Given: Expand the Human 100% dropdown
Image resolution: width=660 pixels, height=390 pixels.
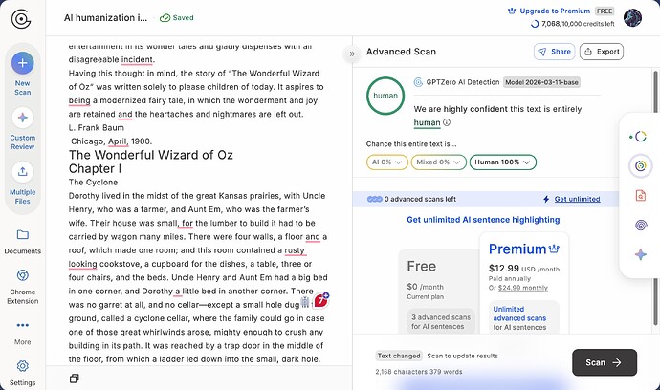Looking at the screenshot, I should [x=502, y=162].
